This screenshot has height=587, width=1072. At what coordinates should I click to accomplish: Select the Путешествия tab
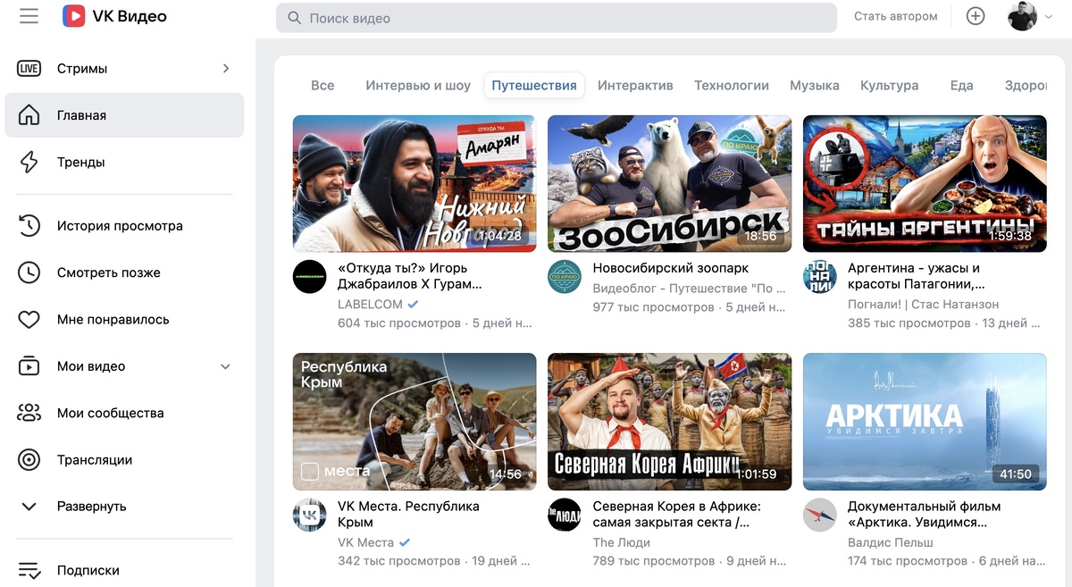pyautogui.click(x=534, y=86)
